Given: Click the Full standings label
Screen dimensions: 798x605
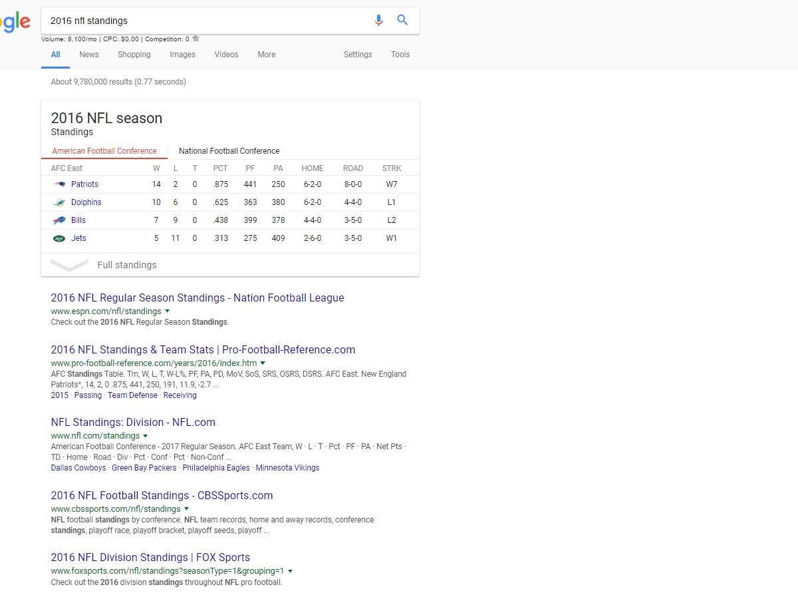Looking at the screenshot, I should [x=127, y=265].
